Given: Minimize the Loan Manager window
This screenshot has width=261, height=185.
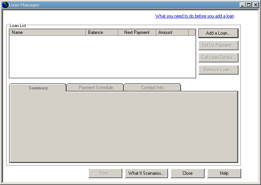Looking at the screenshot, I should (242, 5).
